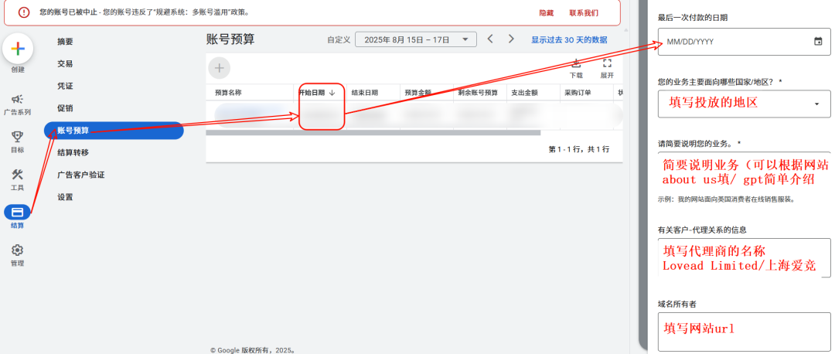
Task: Open 摘要 in billing menu
Action: (65, 42)
